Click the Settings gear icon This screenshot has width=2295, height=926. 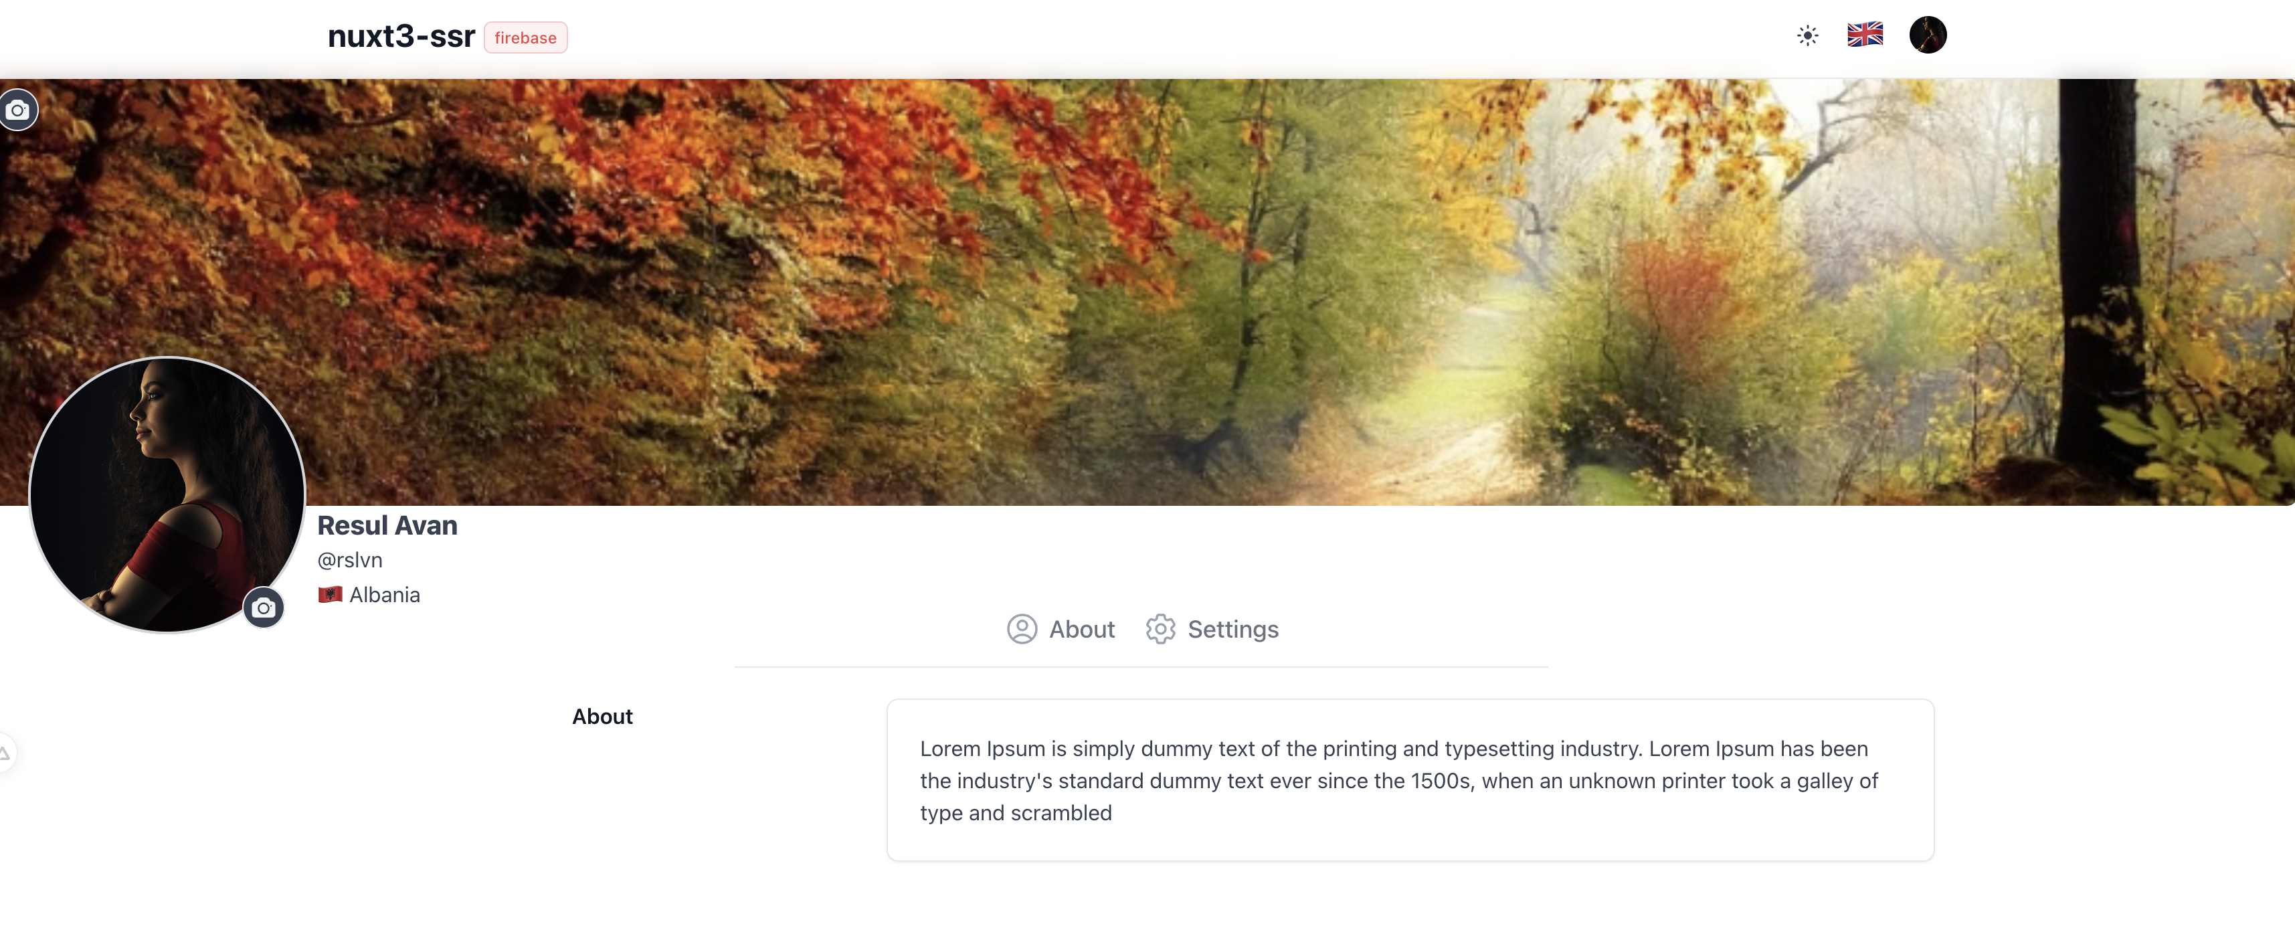pyautogui.click(x=1160, y=629)
